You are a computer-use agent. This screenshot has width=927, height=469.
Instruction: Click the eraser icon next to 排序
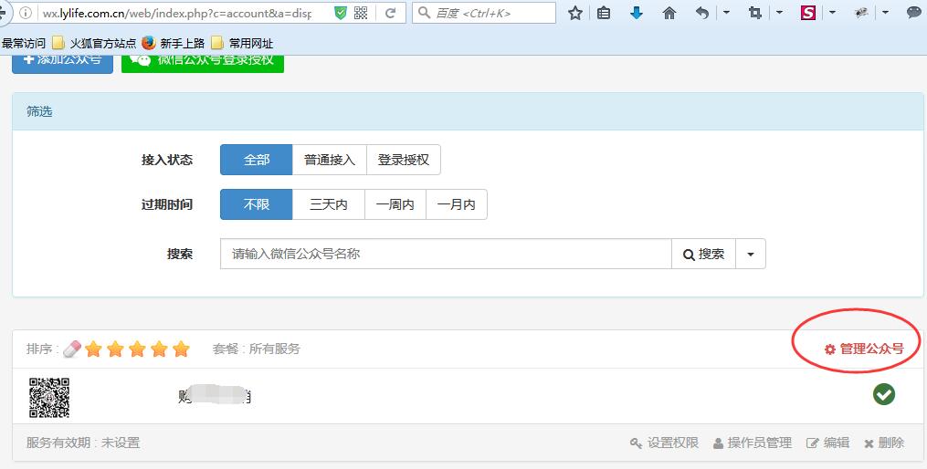click(72, 349)
